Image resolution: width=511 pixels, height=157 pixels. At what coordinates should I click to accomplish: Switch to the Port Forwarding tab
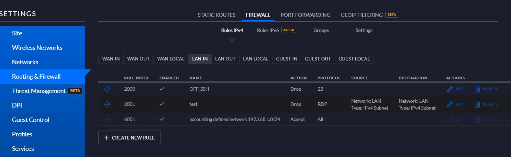point(305,15)
